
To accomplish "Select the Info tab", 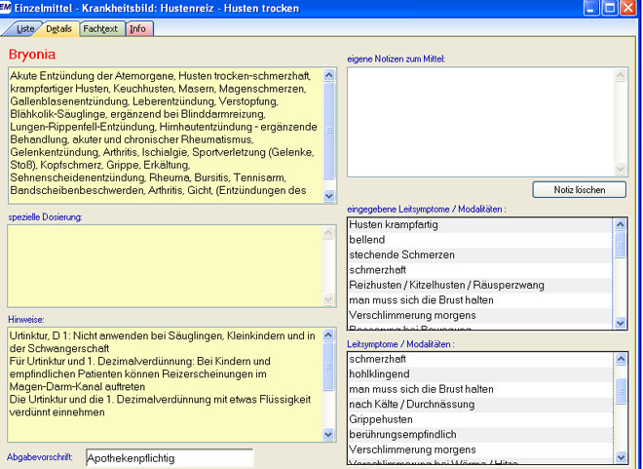I will (x=138, y=29).
